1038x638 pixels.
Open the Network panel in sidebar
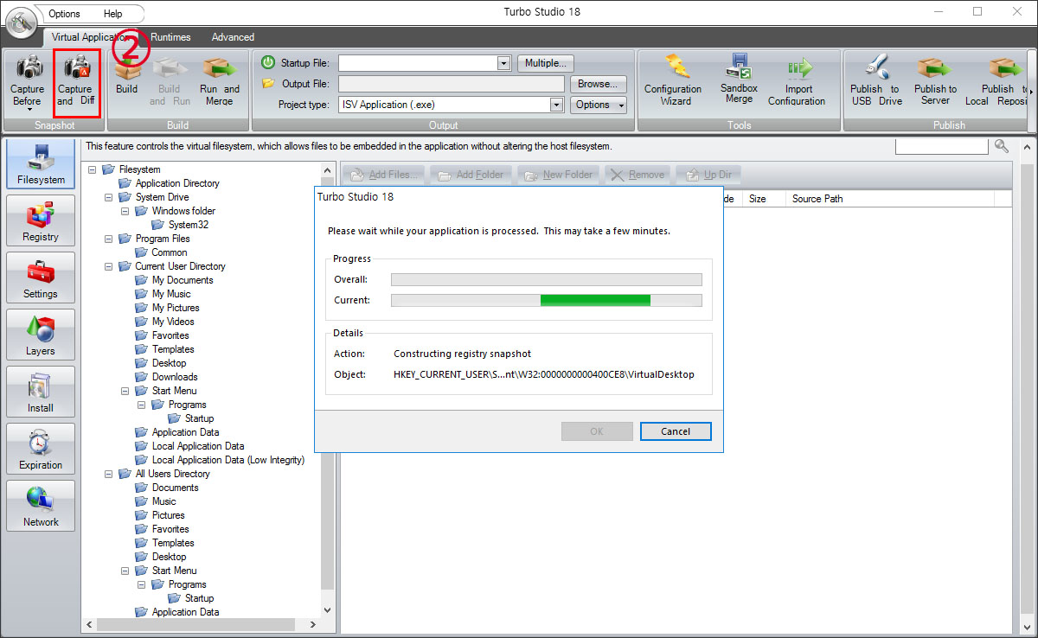pyautogui.click(x=42, y=506)
